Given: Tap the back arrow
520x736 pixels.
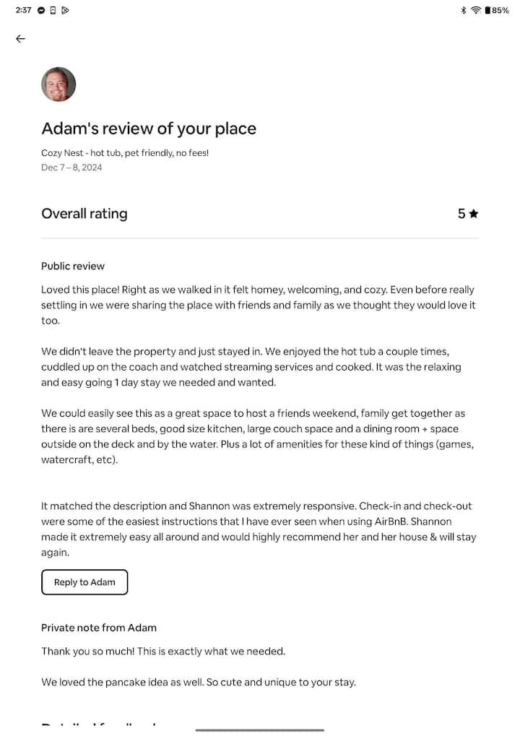Looking at the screenshot, I should point(20,39).
